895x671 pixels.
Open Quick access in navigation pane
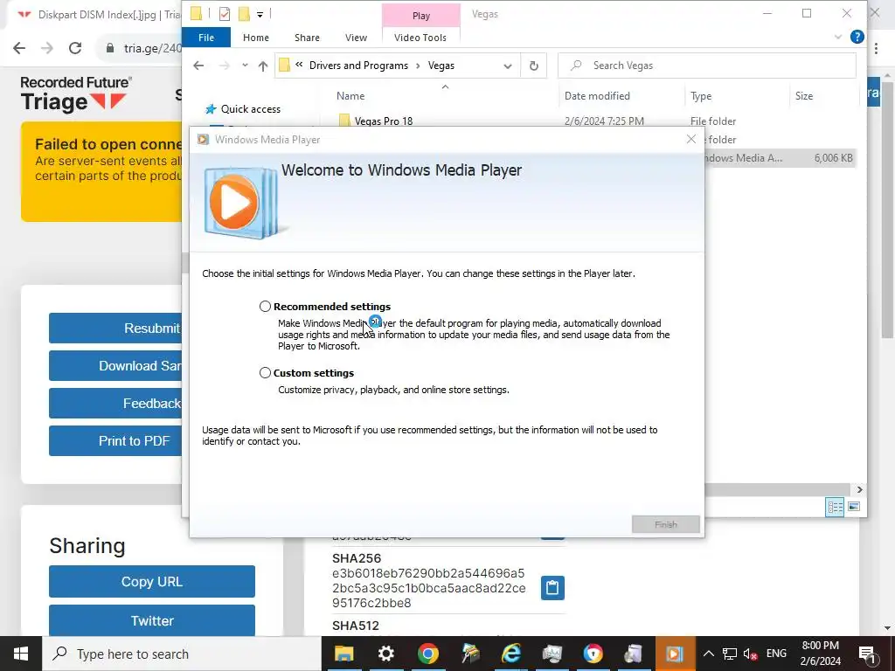coord(251,109)
